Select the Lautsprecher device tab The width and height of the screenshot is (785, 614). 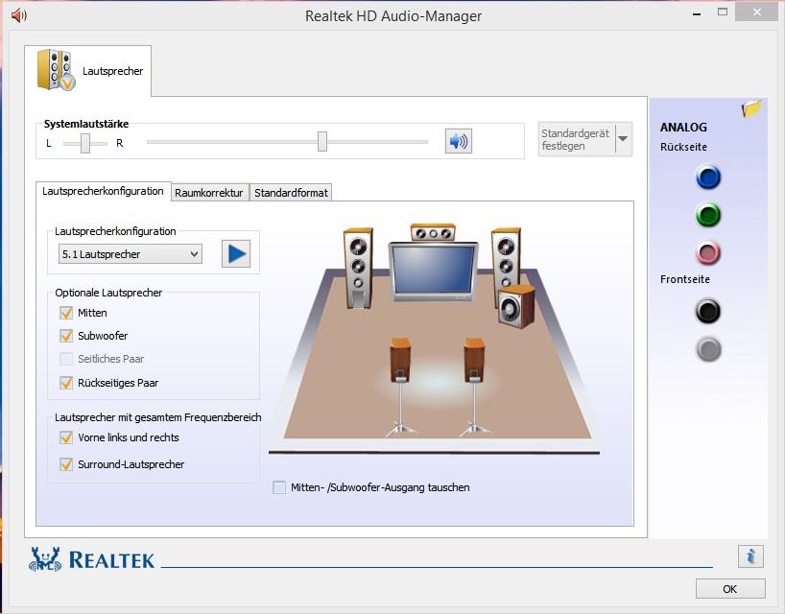click(x=88, y=71)
